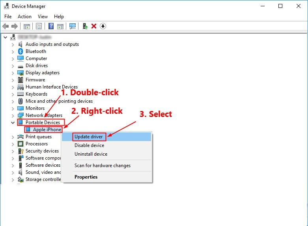
Task: Choose Disable device from context menu
Action: pyautogui.click(x=89, y=145)
